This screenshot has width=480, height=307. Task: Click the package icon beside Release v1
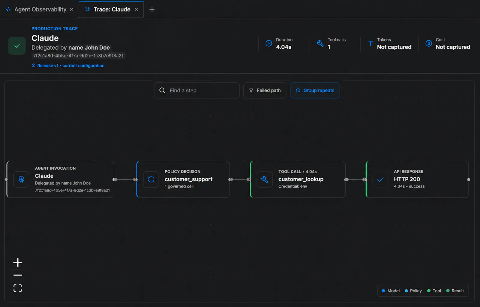click(34, 66)
